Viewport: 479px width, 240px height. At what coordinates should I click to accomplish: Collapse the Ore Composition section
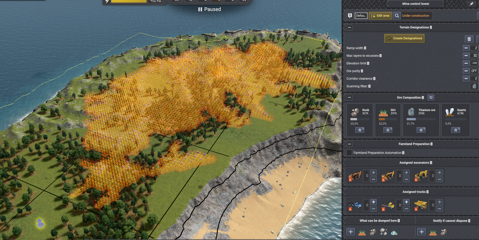pyautogui.click(x=349, y=98)
